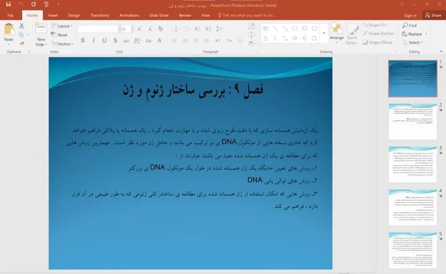Decrease list indent level

tap(198, 29)
